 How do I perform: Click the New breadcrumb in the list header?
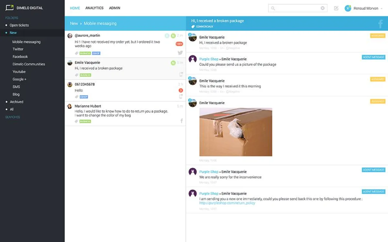[x=74, y=24]
